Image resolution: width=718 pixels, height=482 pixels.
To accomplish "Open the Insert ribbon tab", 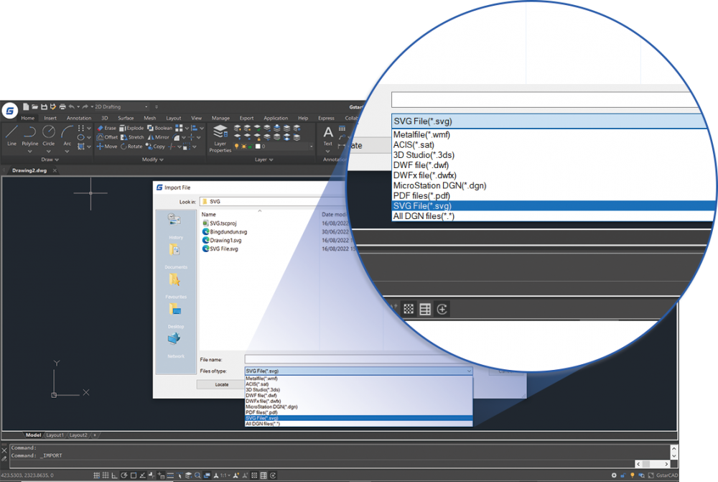I will [x=50, y=119].
